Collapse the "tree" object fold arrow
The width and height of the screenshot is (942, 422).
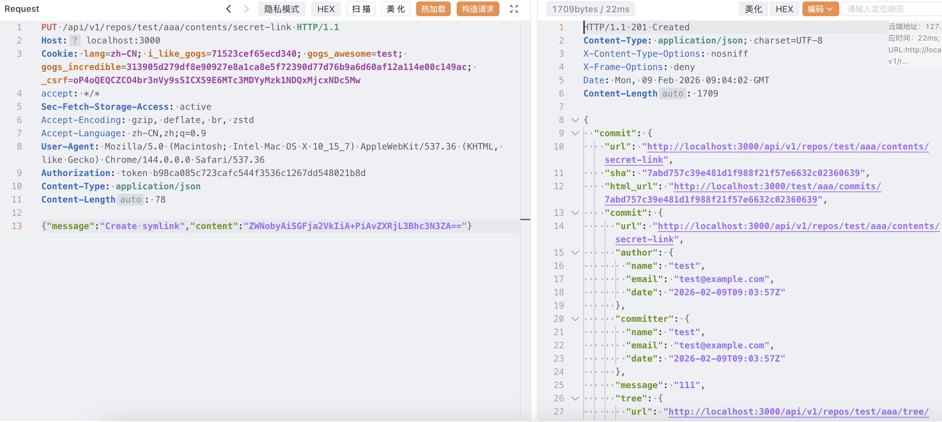click(x=575, y=398)
